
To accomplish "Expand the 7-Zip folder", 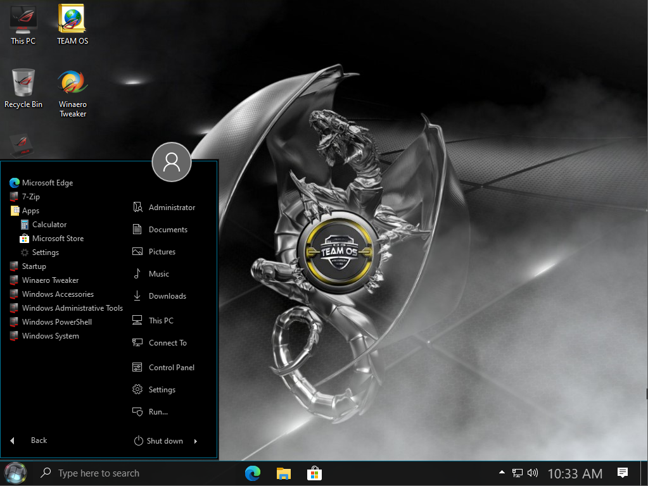I will pyautogui.click(x=25, y=197).
